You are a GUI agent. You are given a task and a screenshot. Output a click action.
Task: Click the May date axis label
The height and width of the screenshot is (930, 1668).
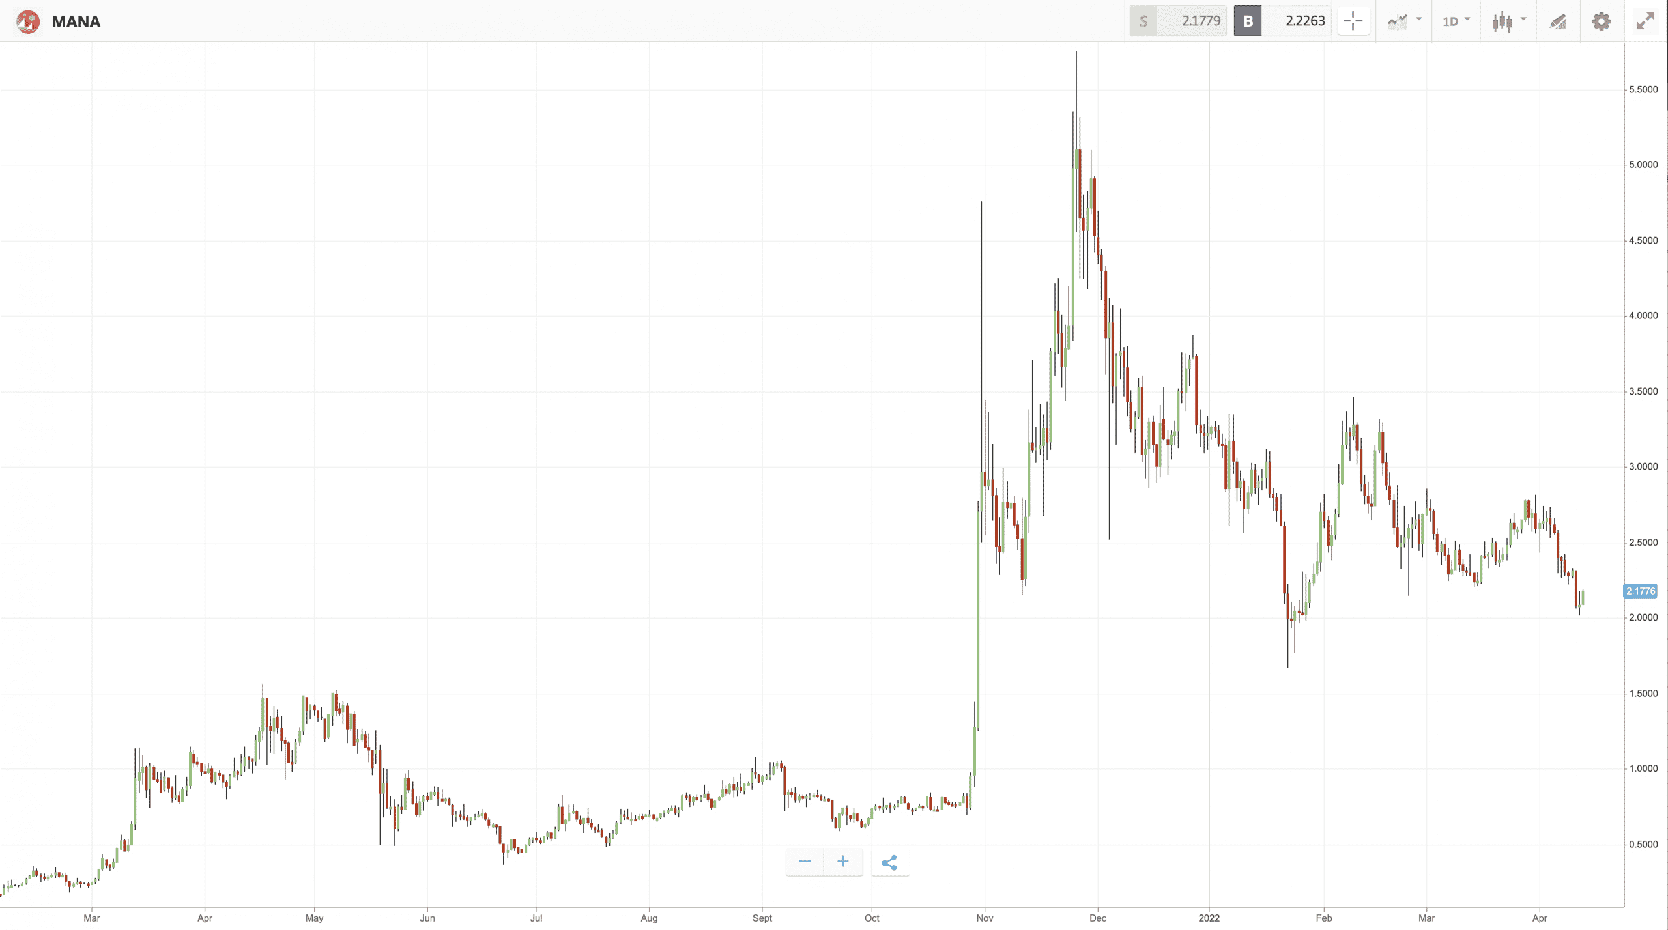coord(314,918)
